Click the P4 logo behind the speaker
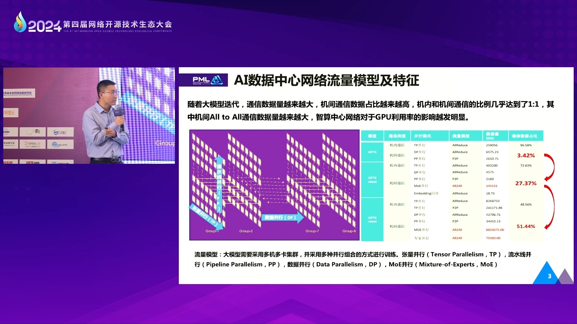The width and height of the screenshot is (577, 324). [33, 132]
